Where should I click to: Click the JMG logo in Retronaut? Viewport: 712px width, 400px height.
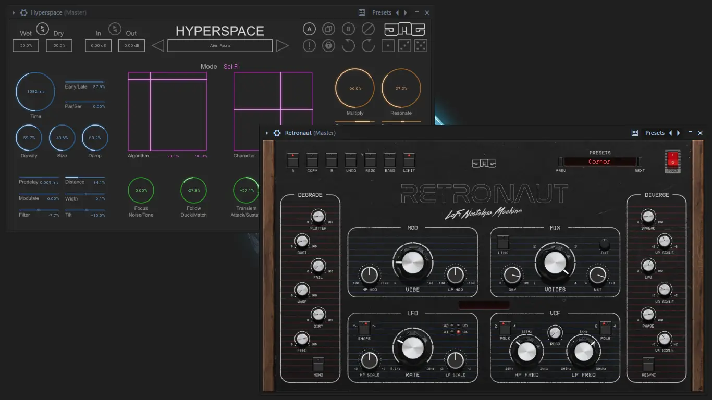483,164
